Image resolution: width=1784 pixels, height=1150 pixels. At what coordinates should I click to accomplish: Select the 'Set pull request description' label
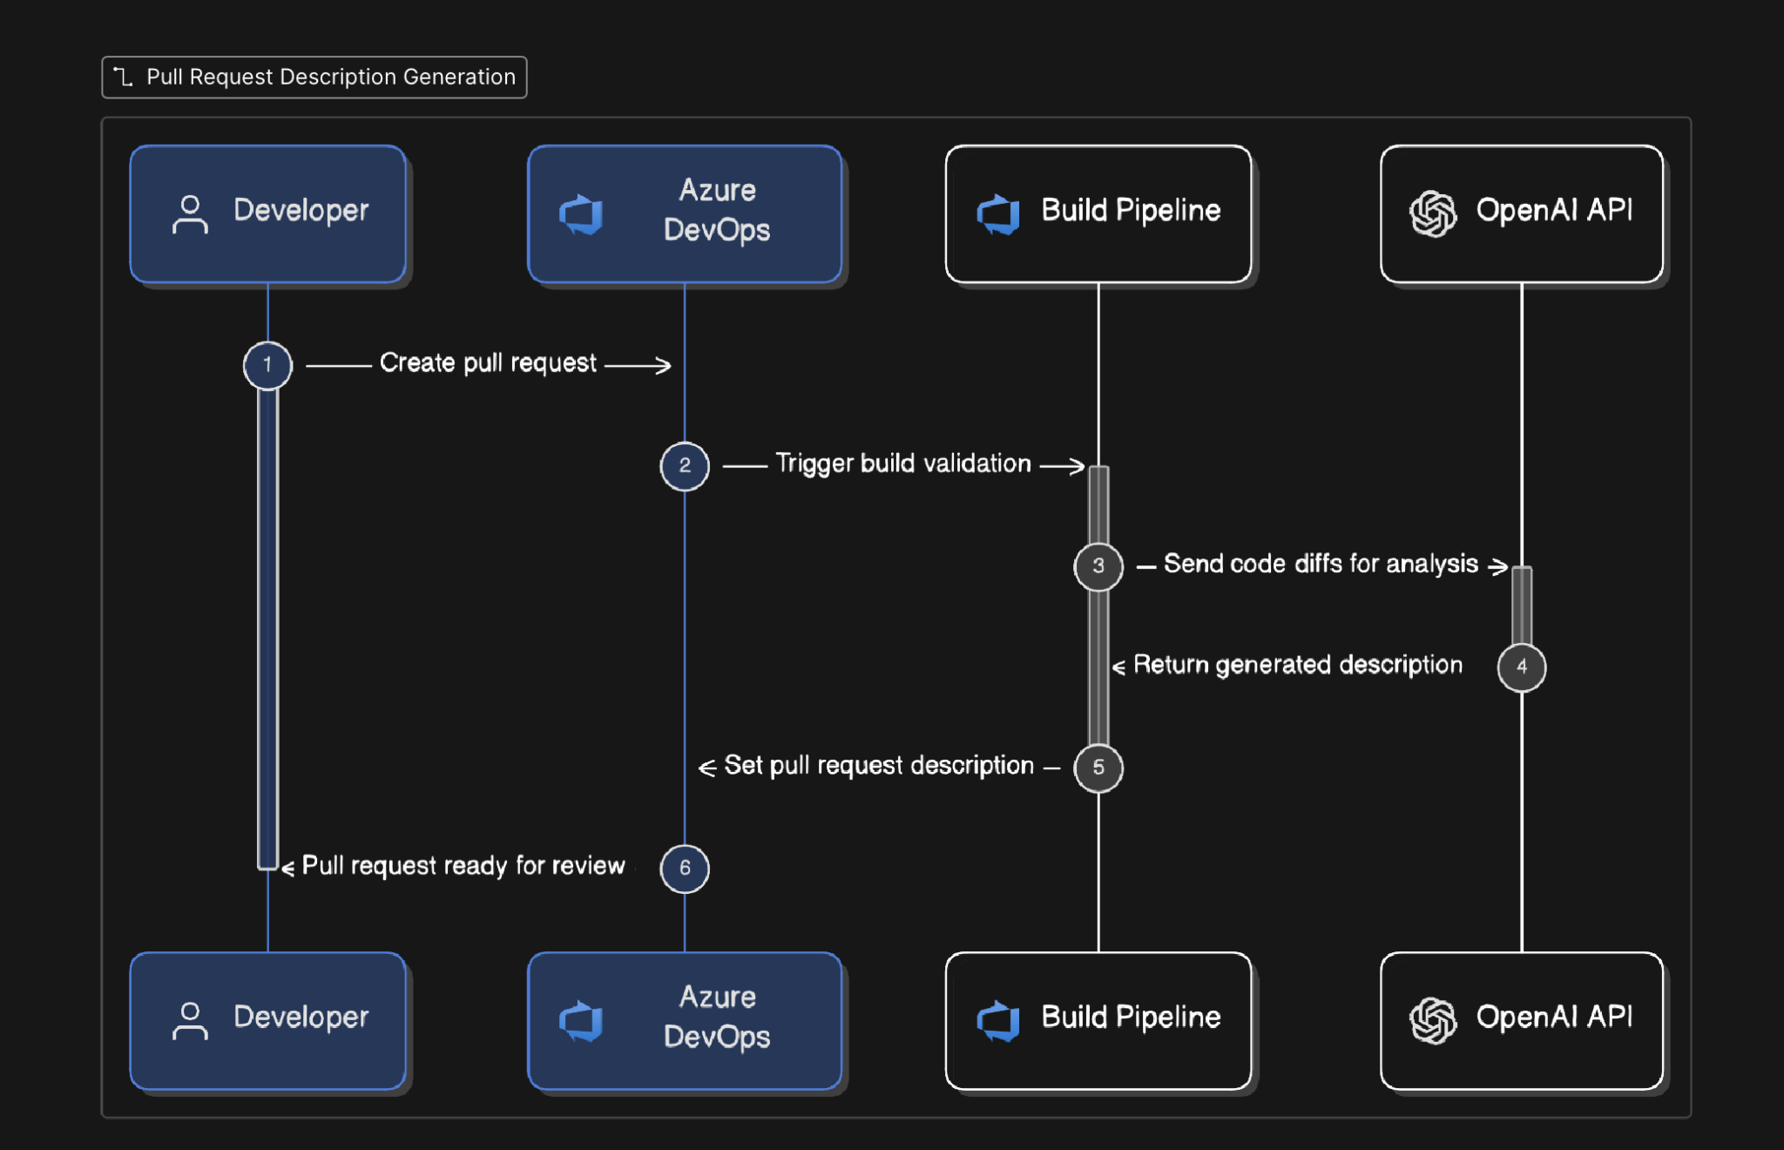879,766
